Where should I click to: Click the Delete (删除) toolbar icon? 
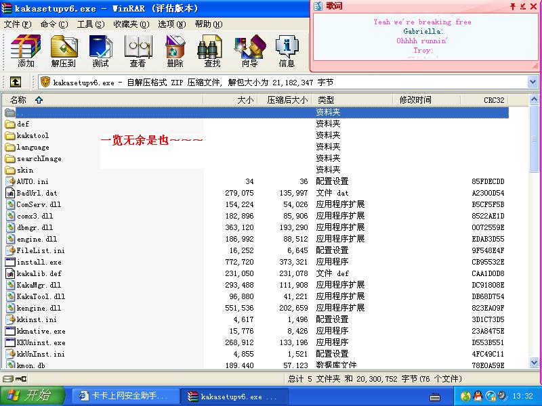[x=175, y=51]
